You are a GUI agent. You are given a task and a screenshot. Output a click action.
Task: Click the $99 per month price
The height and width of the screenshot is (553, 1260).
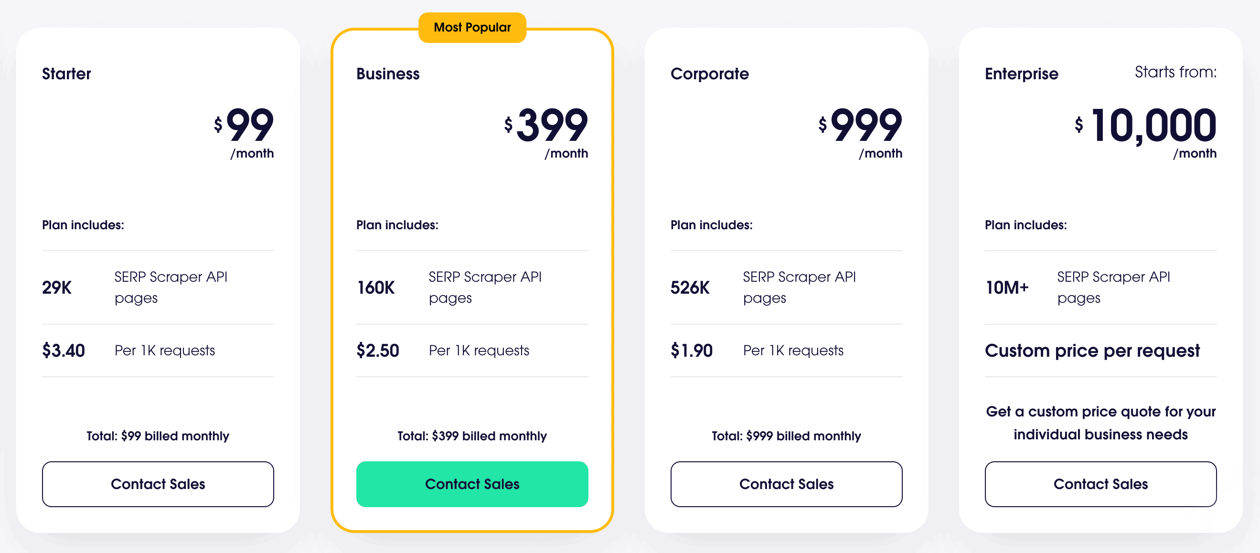(x=244, y=132)
